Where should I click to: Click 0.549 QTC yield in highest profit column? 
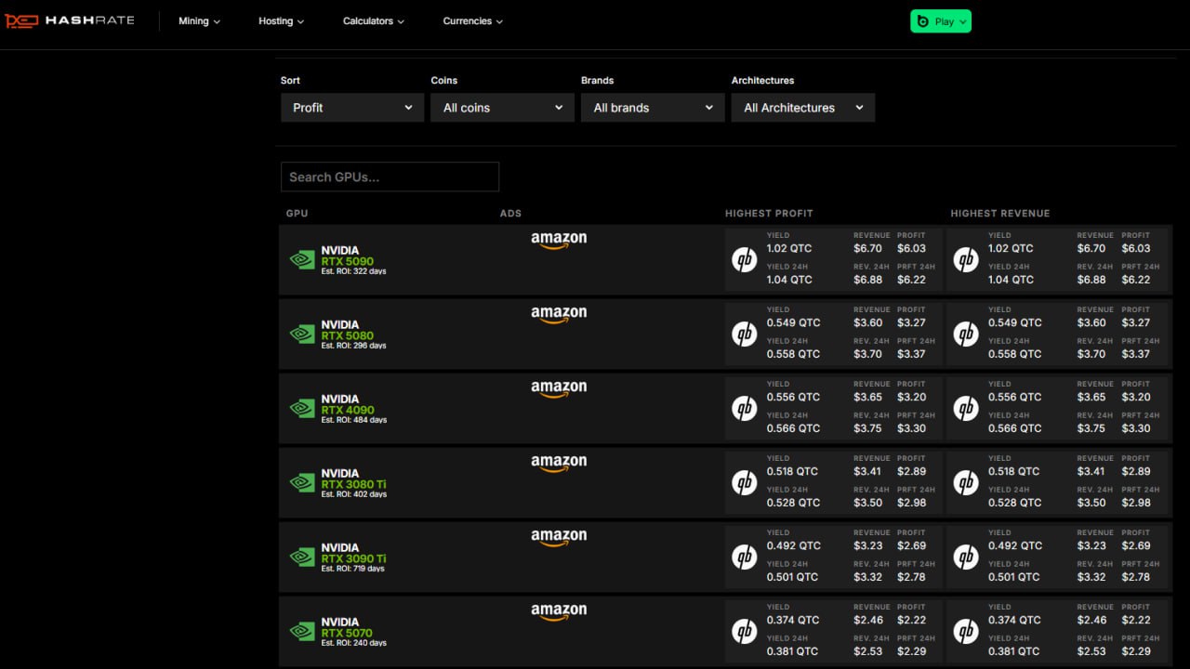point(794,322)
